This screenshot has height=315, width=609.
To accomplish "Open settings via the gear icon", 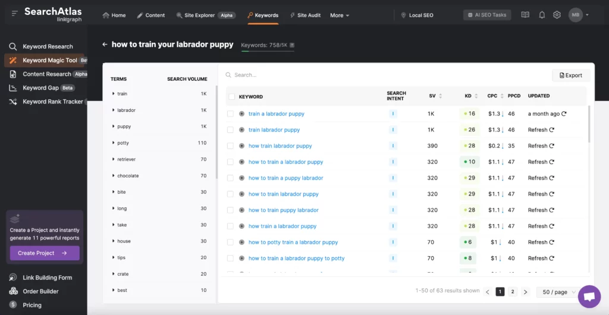I will click(557, 15).
